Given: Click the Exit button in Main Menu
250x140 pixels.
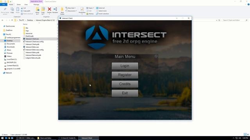Looking at the screenshot, I should tap(125, 93).
